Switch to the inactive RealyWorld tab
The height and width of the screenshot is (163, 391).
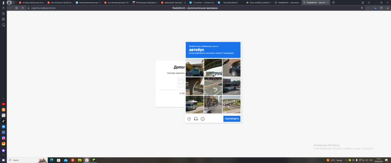287,2
